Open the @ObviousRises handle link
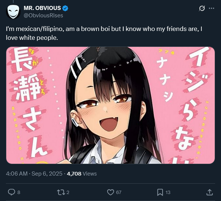Image resolution: width=221 pixels, height=201 pixels. 43,15
